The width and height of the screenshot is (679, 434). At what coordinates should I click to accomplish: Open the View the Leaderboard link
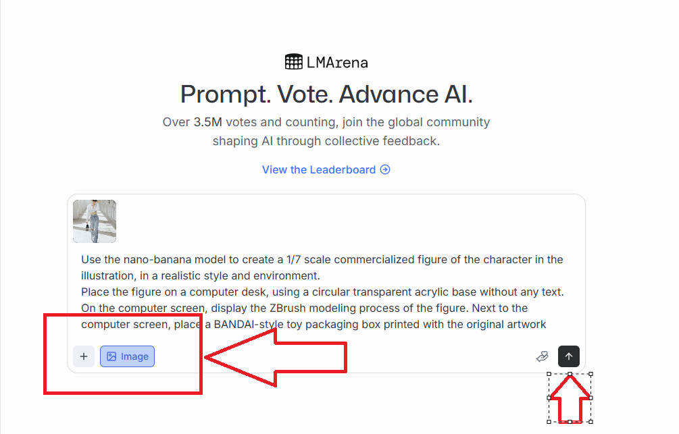pos(318,169)
